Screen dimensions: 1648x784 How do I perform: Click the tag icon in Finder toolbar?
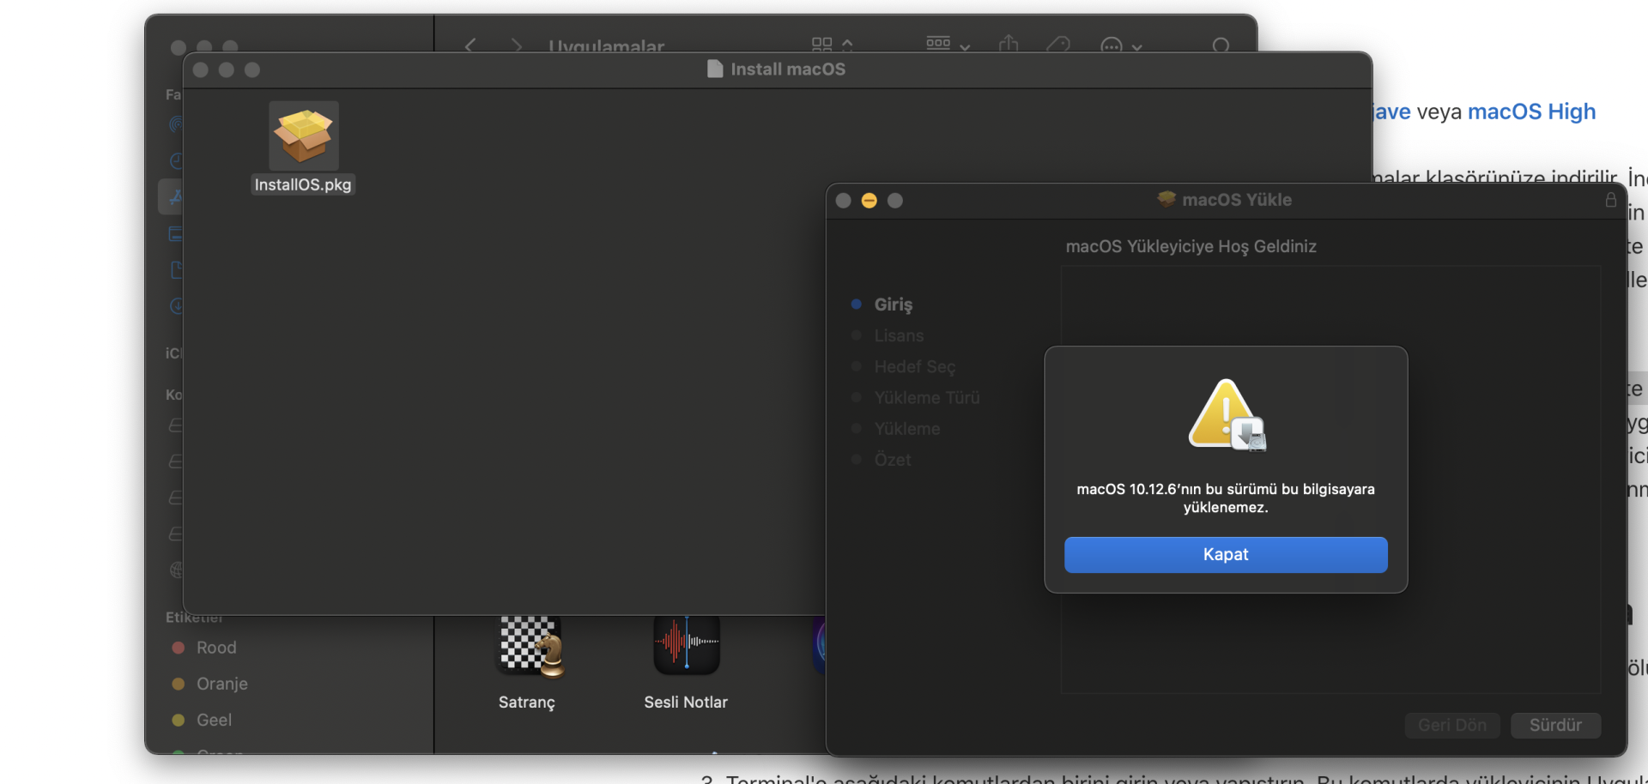coord(1058,45)
